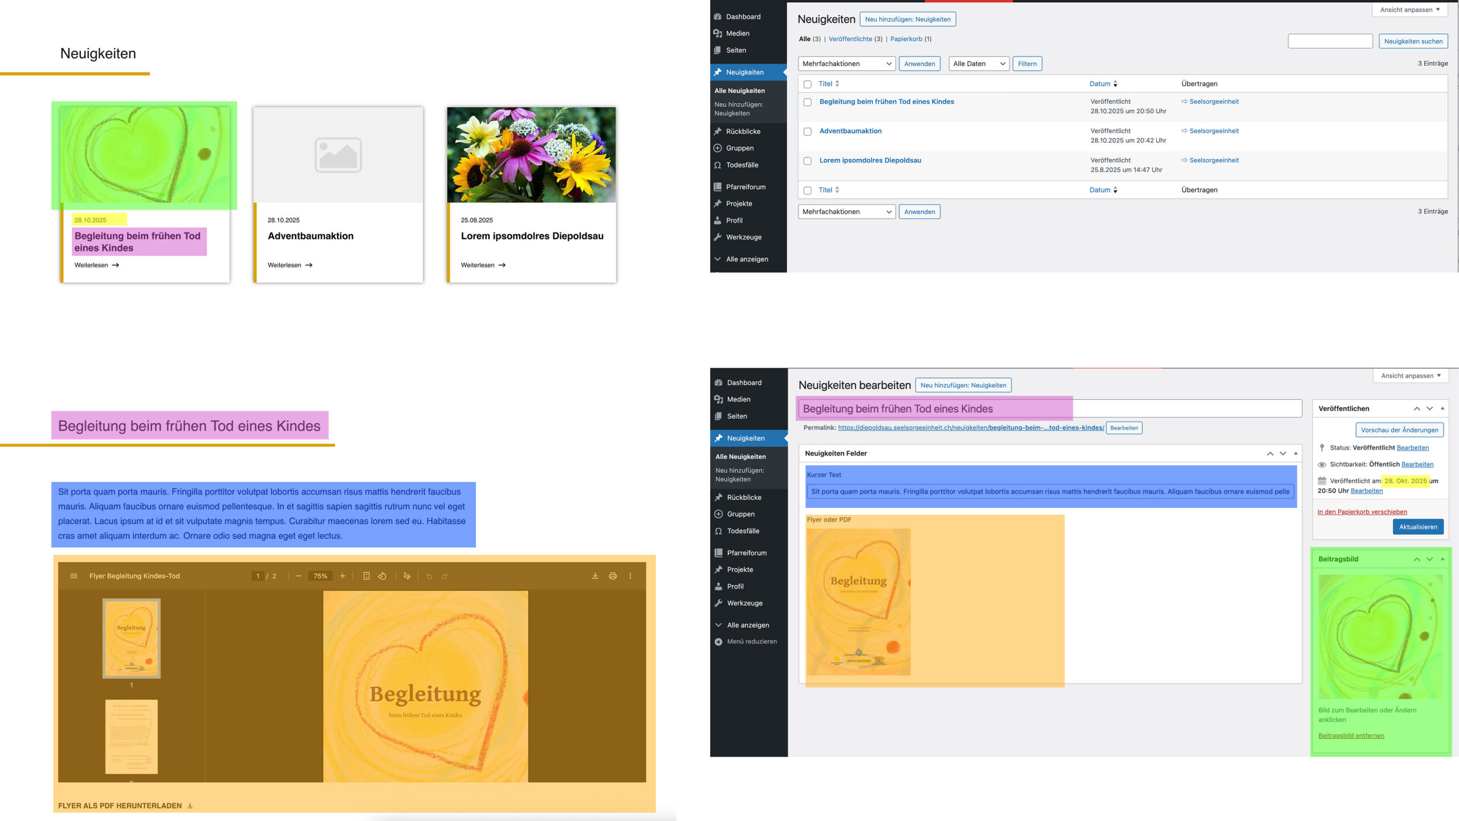The image size is (1459, 821).
Task: Open Todesfälle in the lower admin sidebar
Action: point(743,531)
